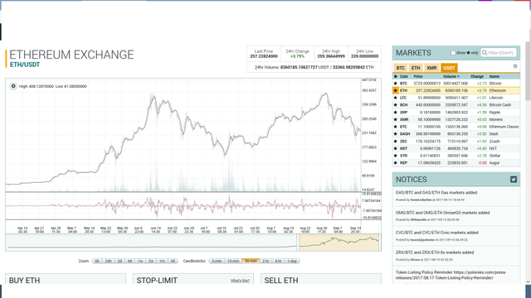Enable the show starred only checkbox
The width and height of the screenshot is (531, 298).
coord(453,53)
